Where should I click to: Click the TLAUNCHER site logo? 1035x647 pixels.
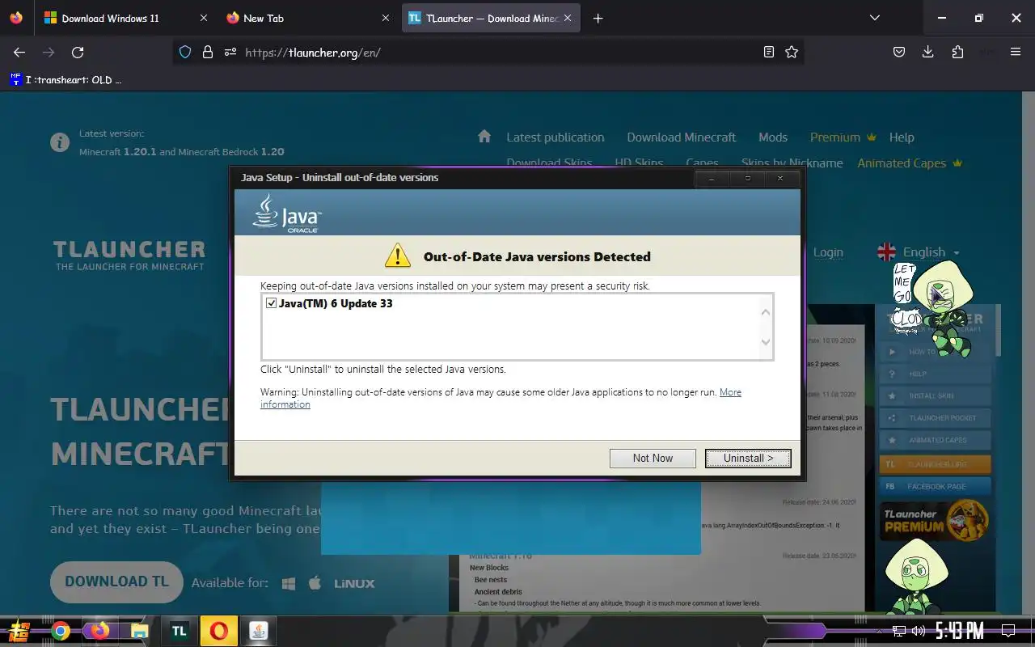[129, 254]
